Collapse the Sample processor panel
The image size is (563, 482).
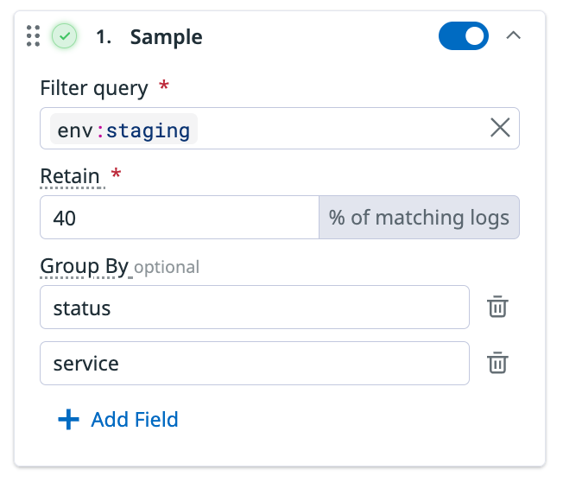[x=513, y=36]
